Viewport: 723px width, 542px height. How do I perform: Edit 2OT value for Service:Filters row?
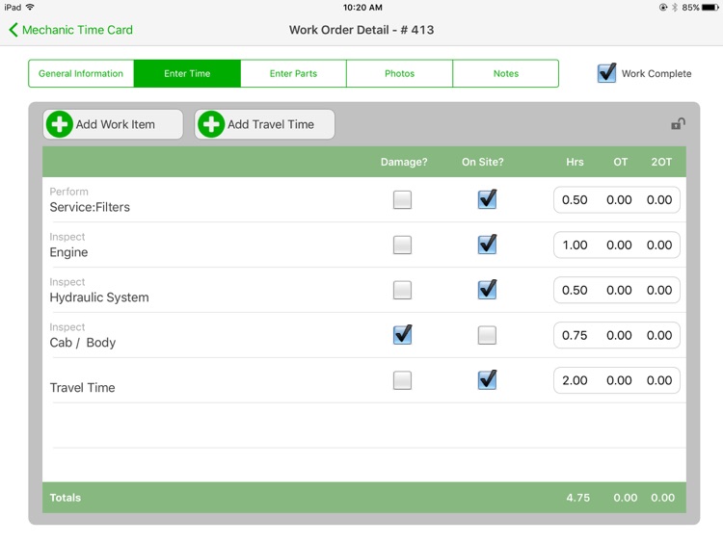click(x=659, y=200)
